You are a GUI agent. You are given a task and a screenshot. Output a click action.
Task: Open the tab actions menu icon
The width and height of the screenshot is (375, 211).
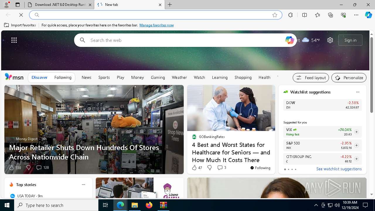click(18, 5)
